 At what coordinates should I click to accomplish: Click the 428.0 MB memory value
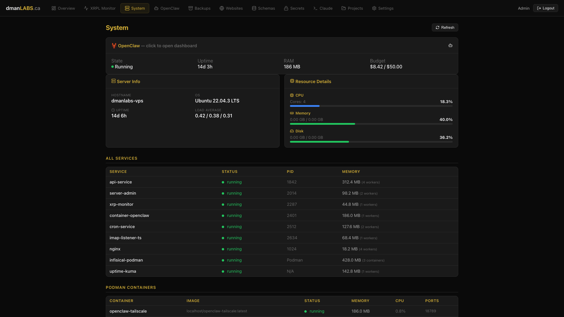point(351,260)
